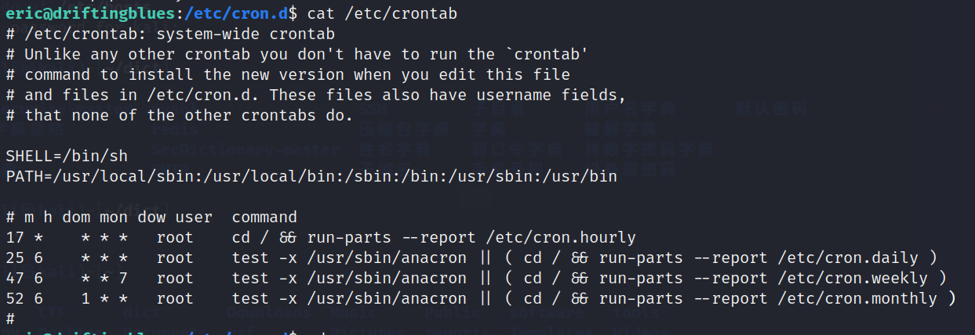975x335 pixels.
Task: Click the faint SecDictionary-master label behind terminal
Action: pos(246,149)
